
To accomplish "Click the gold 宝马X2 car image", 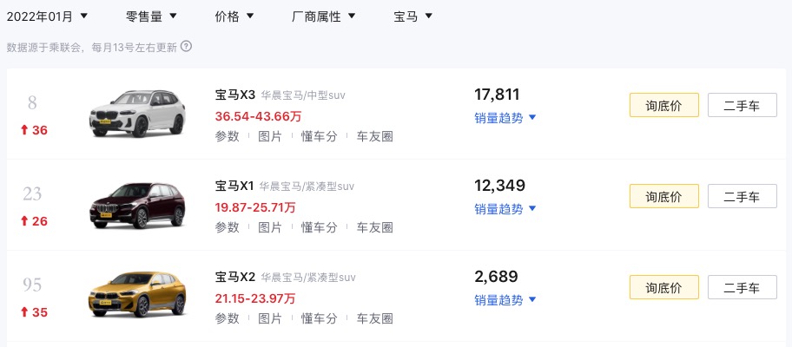I will (x=137, y=295).
